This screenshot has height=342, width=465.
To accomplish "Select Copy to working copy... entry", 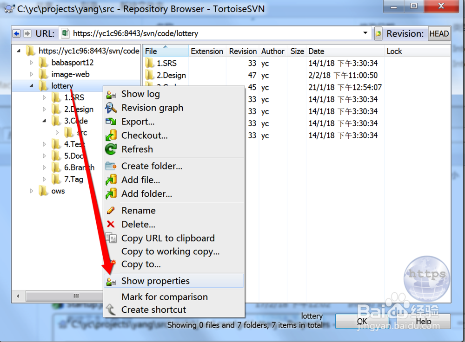I will 174,251.
